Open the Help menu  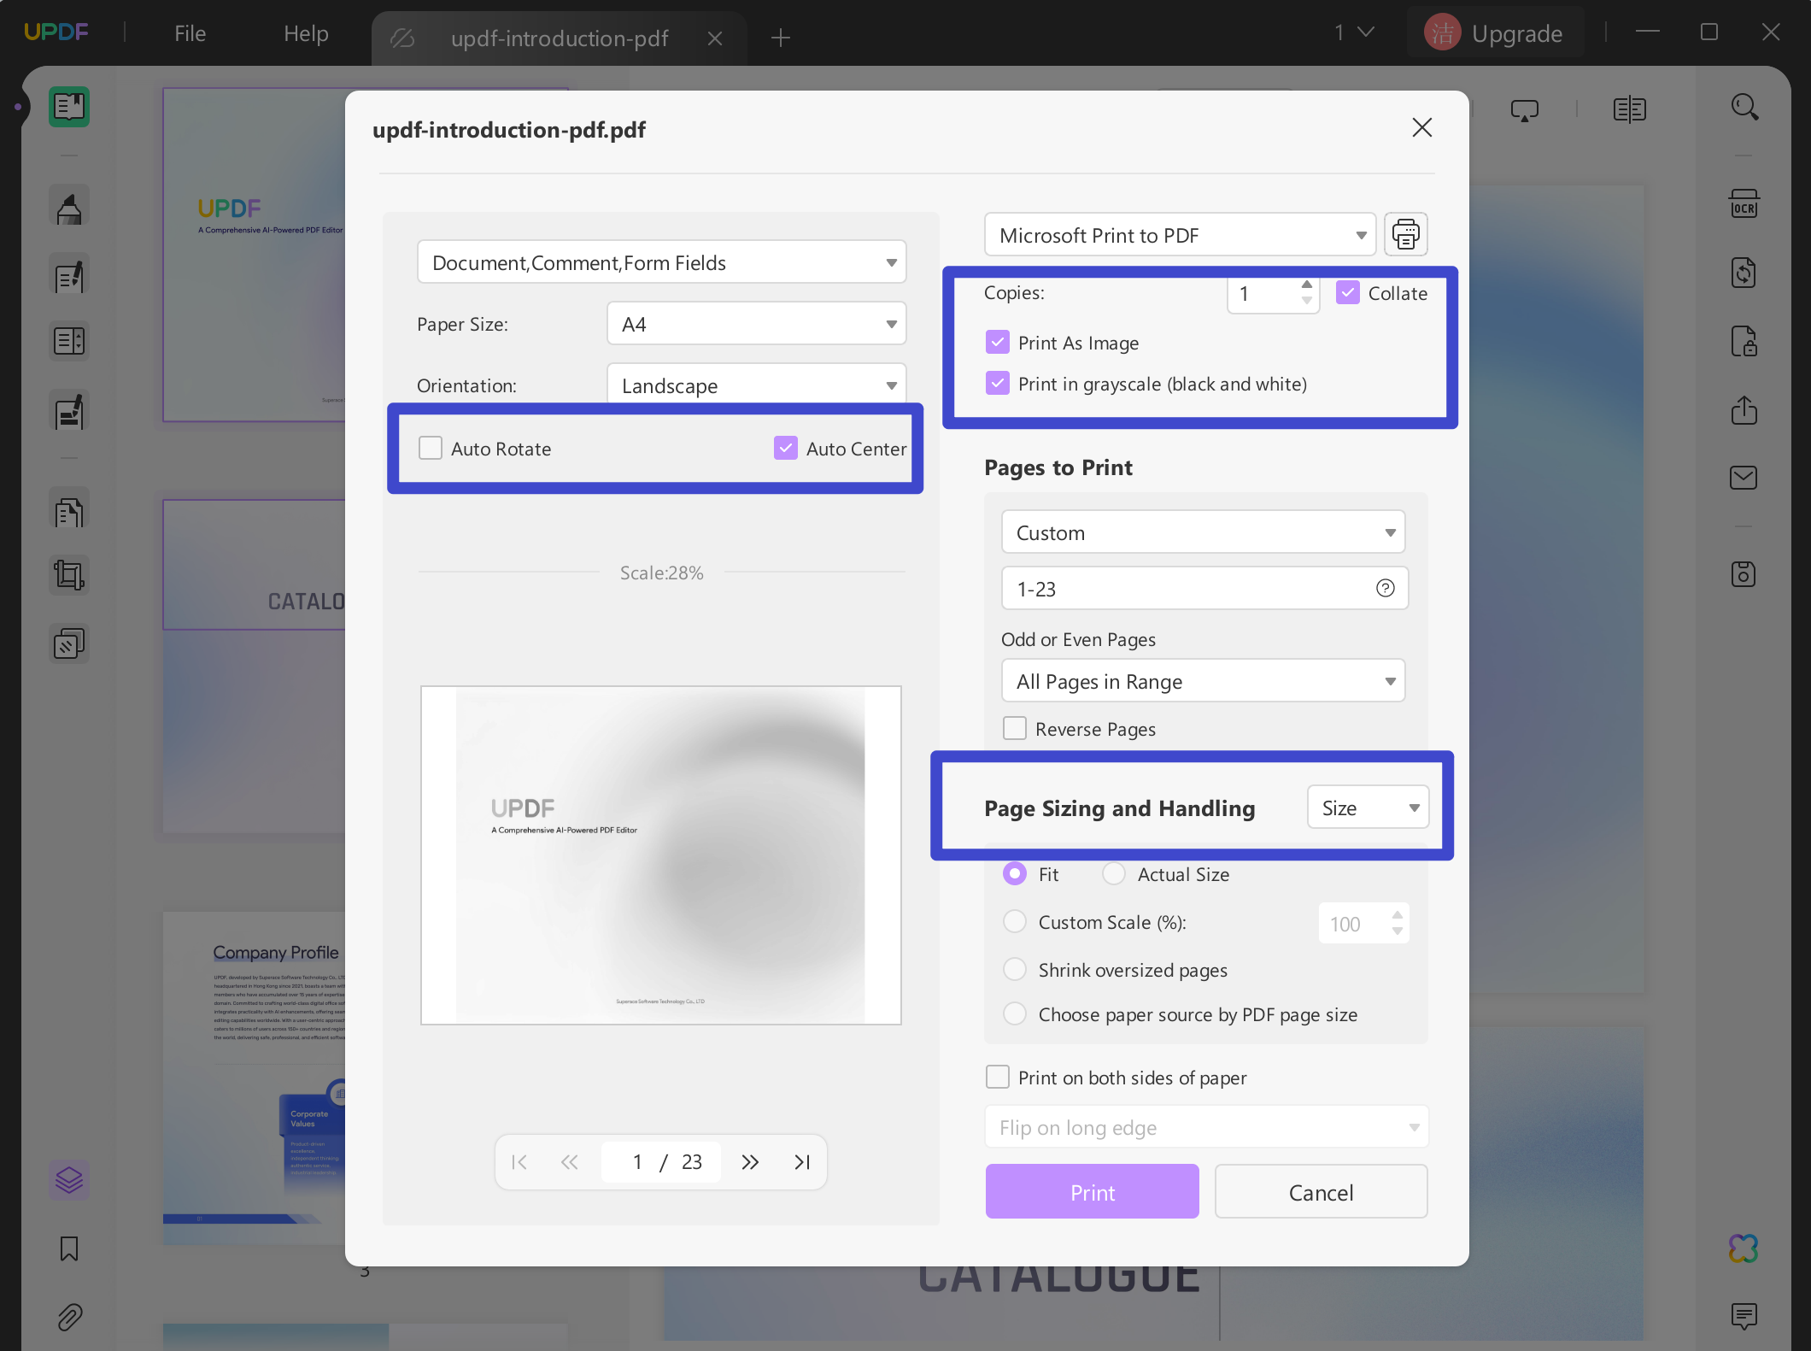(x=305, y=32)
